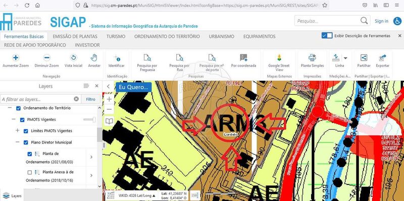This screenshot has height=201, width=404.
Task: Expand the Limites PMOTs Vigentes node
Action: pyautogui.click(x=17, y=130)
